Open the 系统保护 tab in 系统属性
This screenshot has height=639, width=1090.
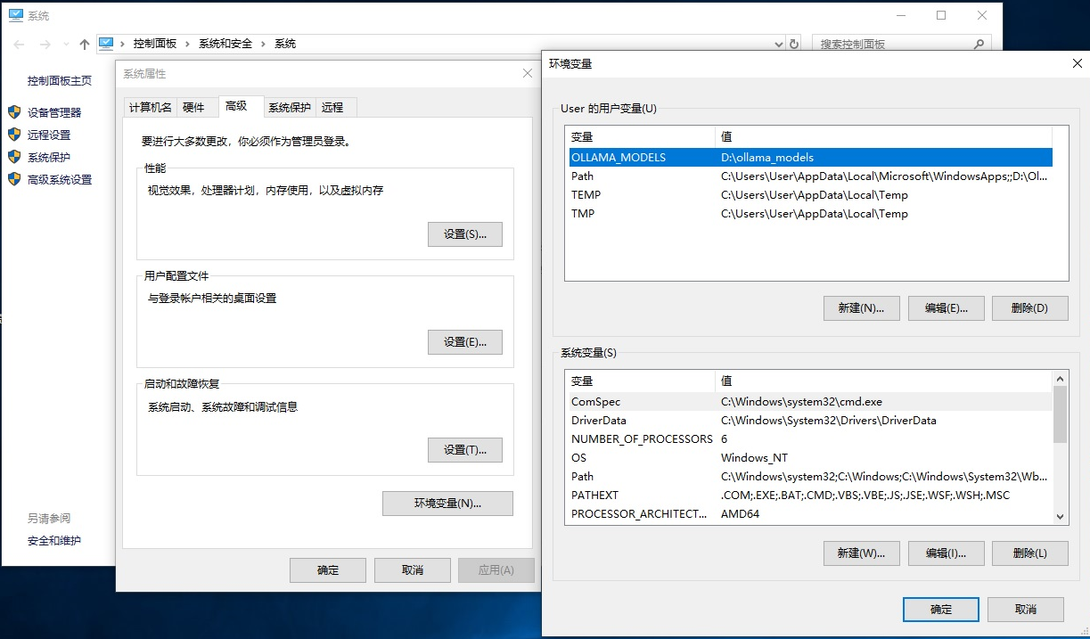[x=290, y=107]
